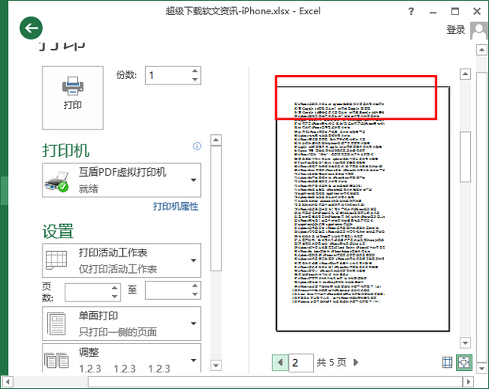The image size is (489, 389).
Task: Increment the ending page number
Action: 195,286
